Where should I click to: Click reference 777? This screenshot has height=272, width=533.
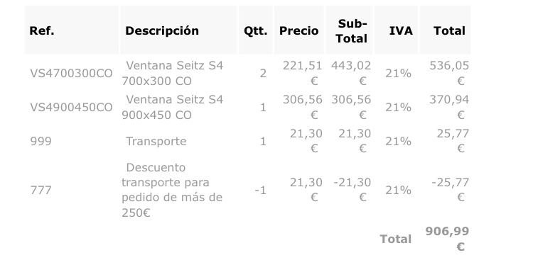[41, 191]
